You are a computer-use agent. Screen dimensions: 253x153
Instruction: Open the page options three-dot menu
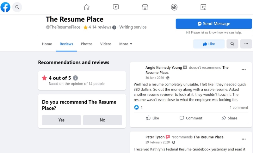246,44
